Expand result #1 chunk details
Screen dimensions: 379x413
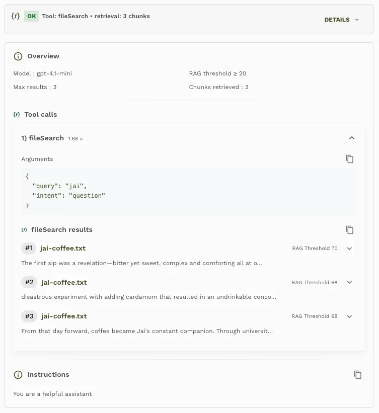point(349,248)
